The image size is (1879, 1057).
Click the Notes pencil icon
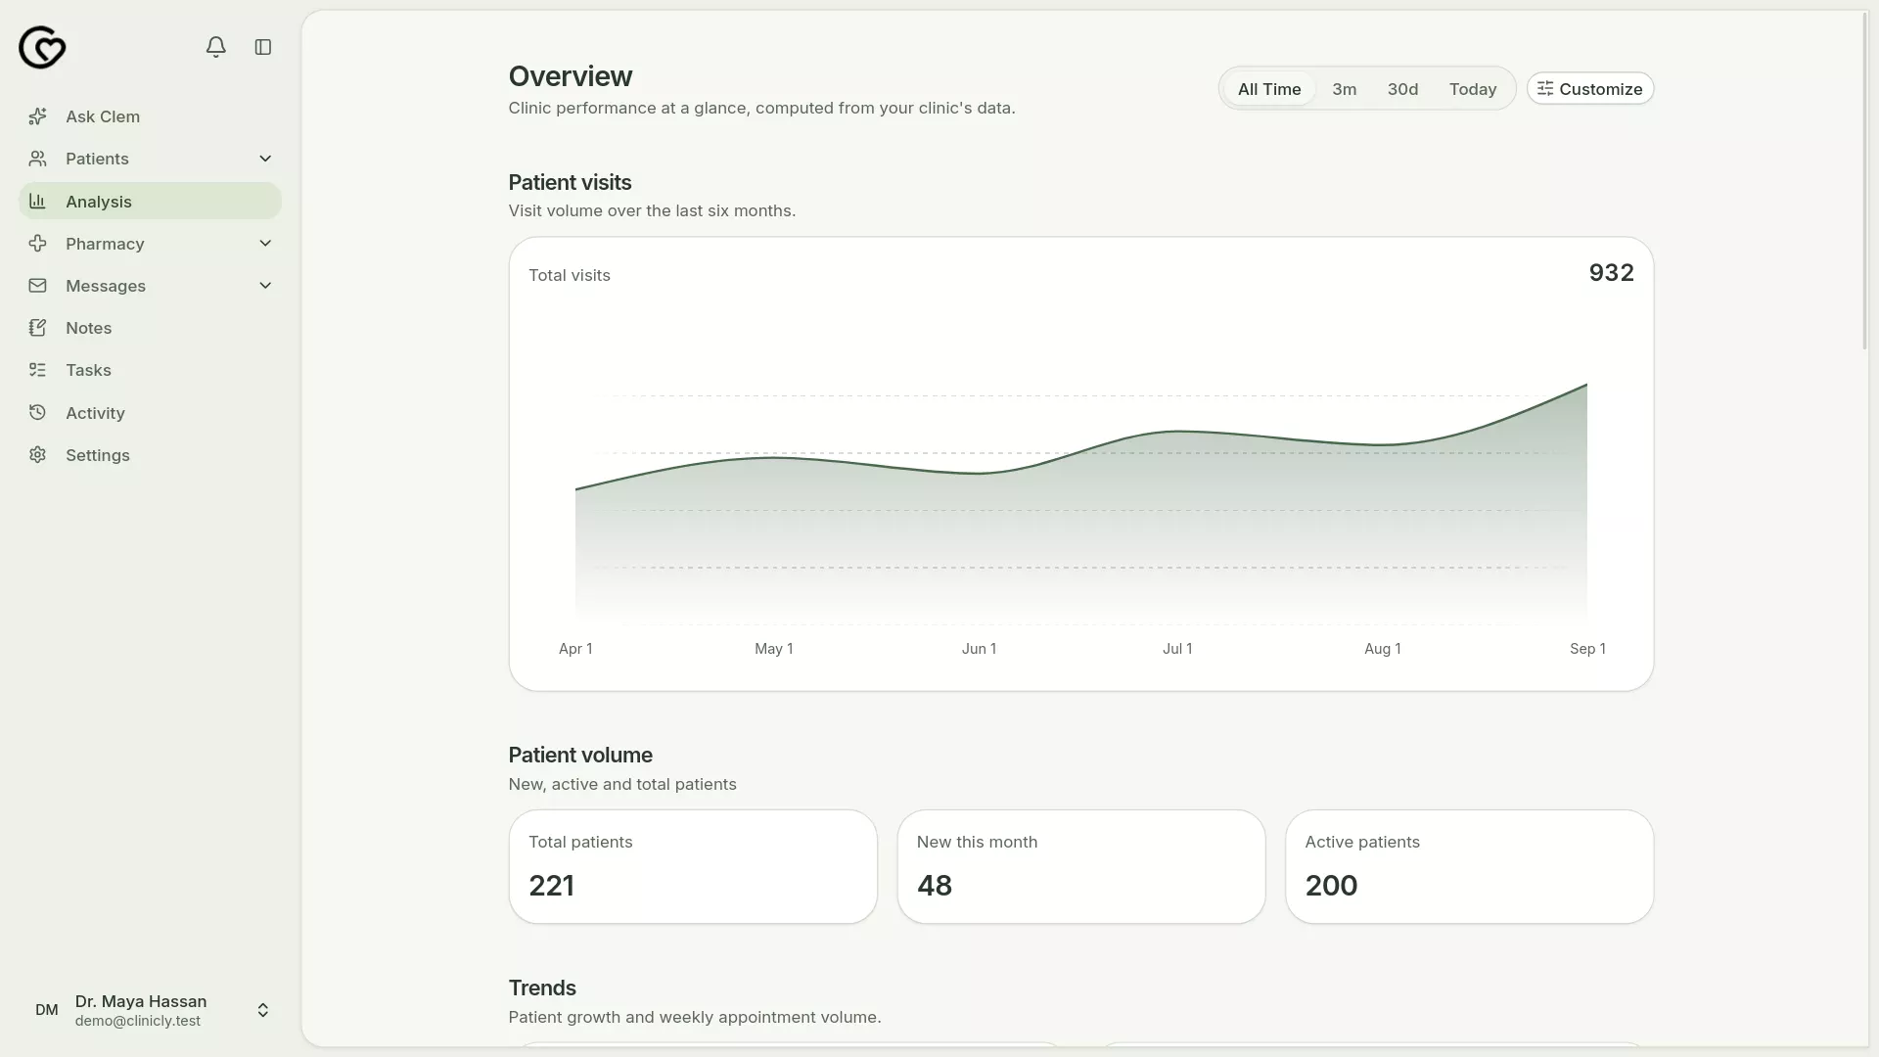(x=38, y=328)
